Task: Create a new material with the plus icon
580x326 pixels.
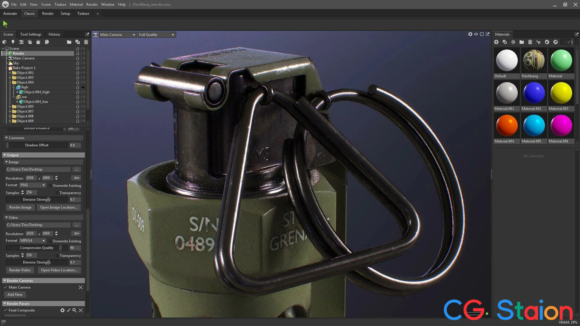Action: pos(496,42)
